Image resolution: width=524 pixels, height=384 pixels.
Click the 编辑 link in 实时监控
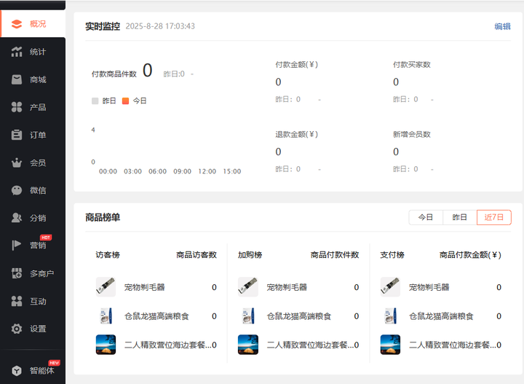tap(502, 26)
